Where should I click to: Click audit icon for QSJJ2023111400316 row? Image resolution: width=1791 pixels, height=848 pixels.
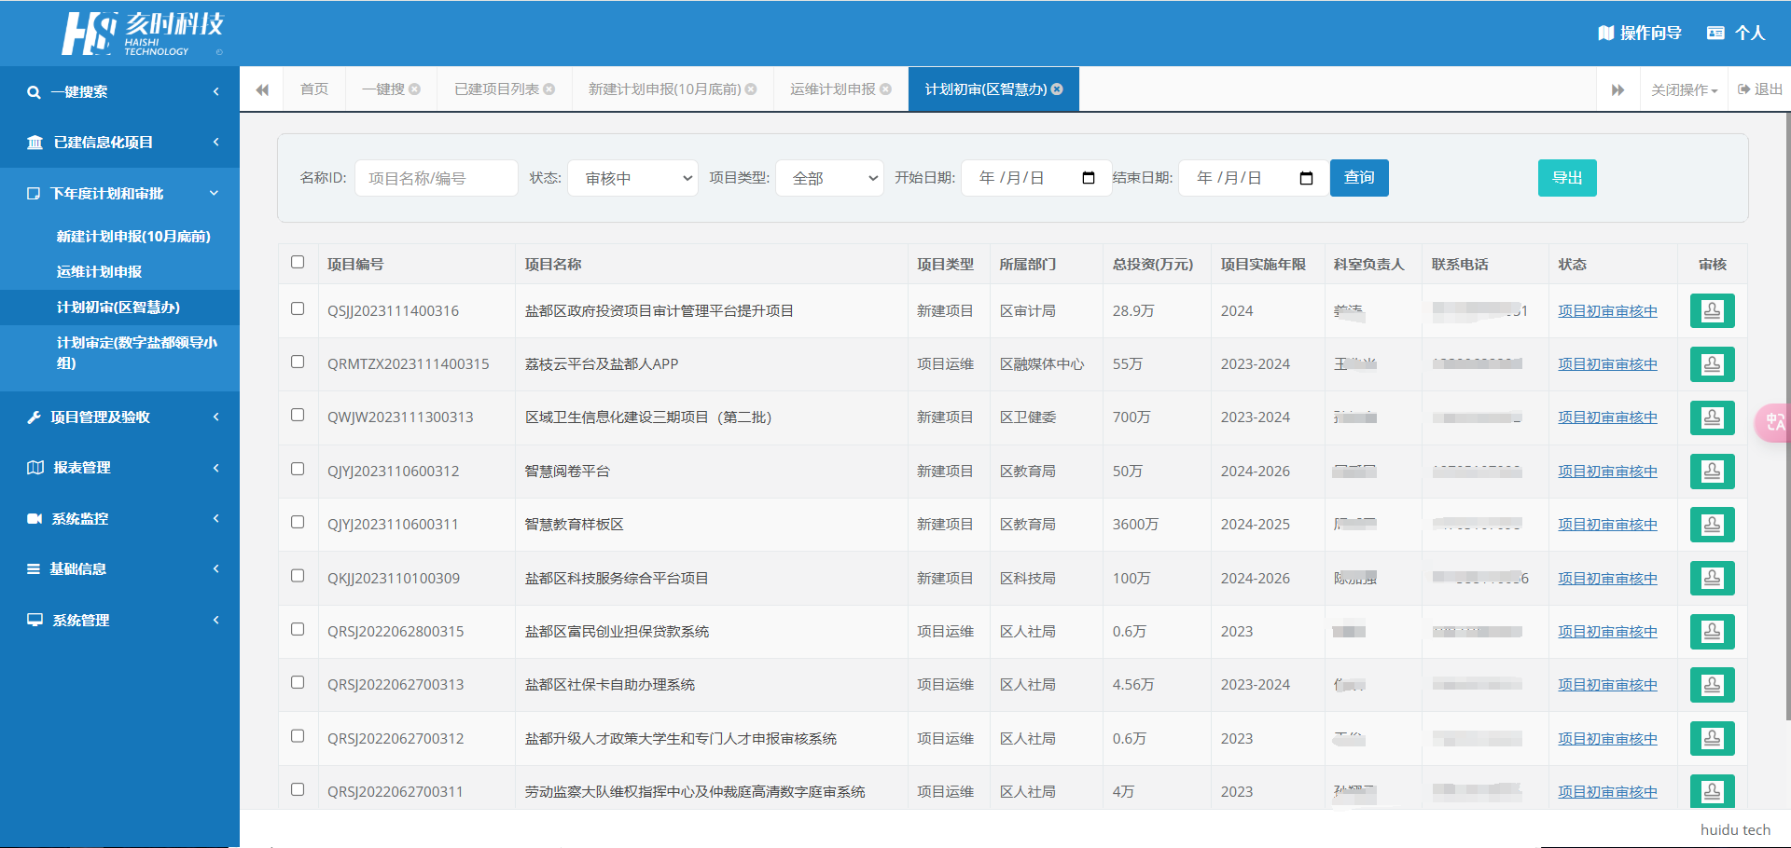1712,310
